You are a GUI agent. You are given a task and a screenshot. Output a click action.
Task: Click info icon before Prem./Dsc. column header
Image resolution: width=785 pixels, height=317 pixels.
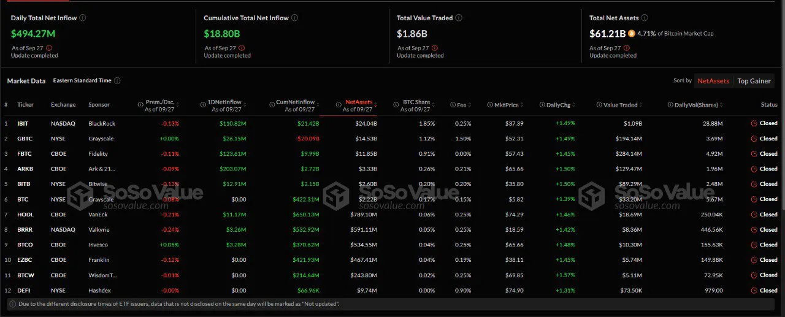pyautogui.click(x=140, y=105)
